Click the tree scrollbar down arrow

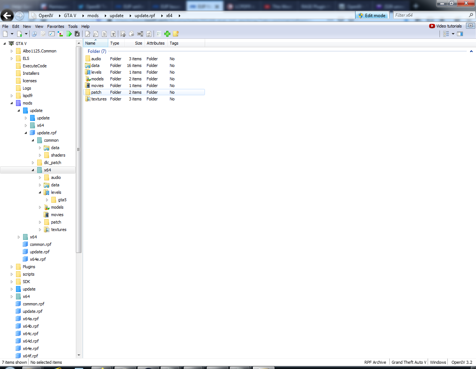[x=78, y=355]
